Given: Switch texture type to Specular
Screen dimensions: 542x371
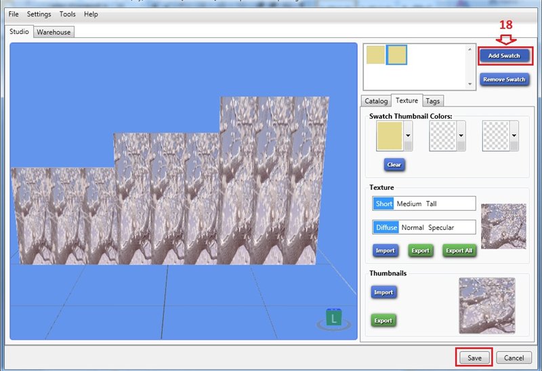Looking at the screenshot, I should pos(441,227).
